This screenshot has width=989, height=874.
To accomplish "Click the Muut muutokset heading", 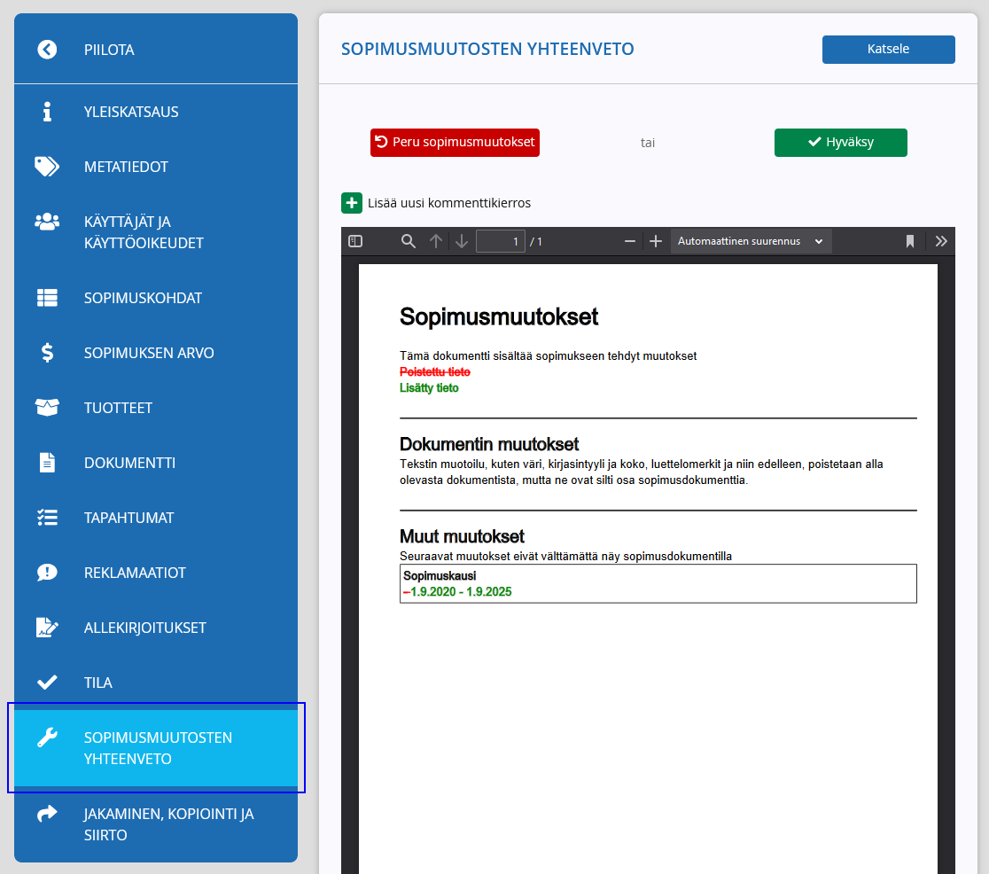I will pos(463,536).
